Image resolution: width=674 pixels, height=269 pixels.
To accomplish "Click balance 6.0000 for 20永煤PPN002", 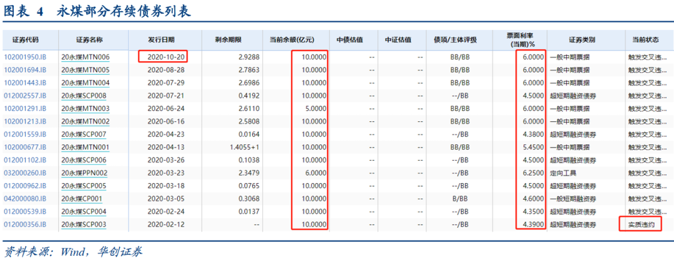I will (316, 173).
